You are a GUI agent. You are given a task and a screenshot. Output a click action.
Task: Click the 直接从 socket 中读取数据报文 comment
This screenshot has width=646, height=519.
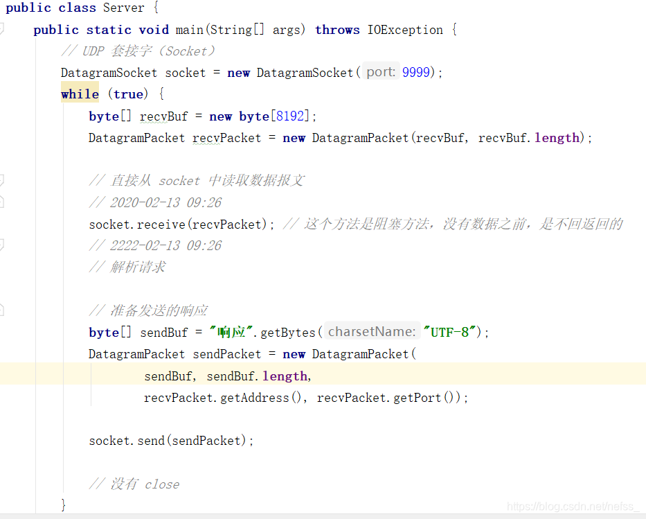pyautogui.click(x=197, y=181)
